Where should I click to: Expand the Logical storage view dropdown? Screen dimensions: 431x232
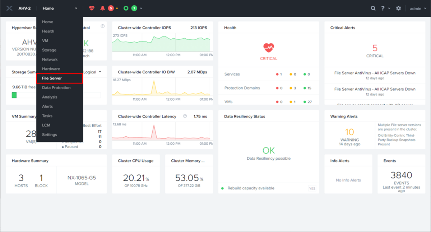click(x=92, y=72)
